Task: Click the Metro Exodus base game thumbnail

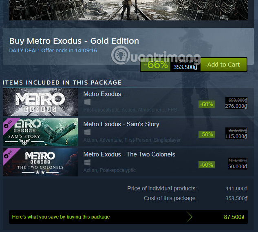Action: pyautogui.click(x=40, y=102)
